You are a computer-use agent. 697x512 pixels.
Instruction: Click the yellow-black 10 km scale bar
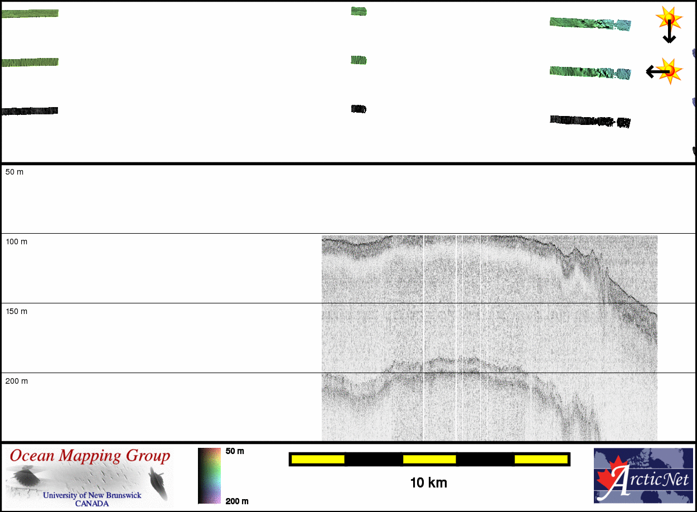point(429,459)
